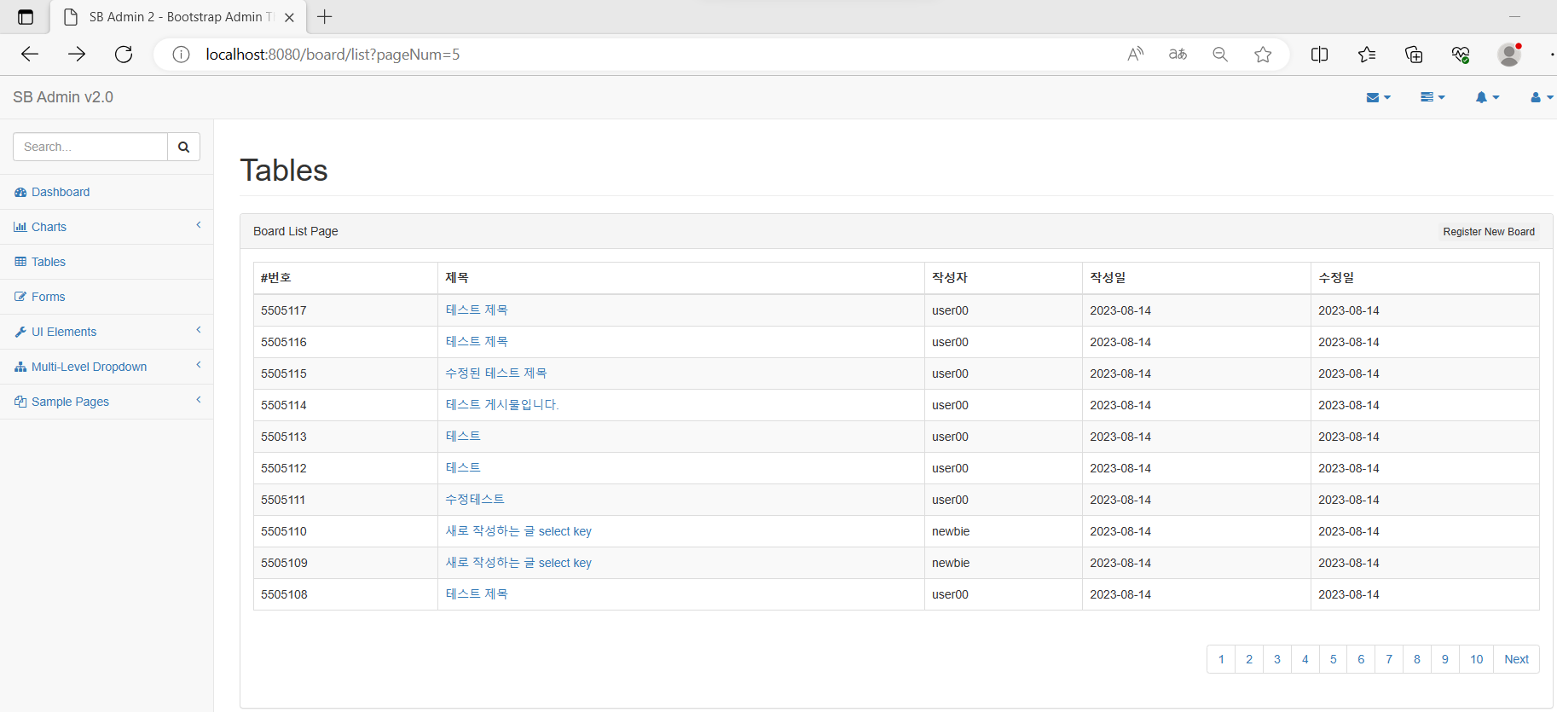Viewport: 1557px width, 712px height.
Task: Go to pagination page 9
Action: pyautogui.click(x=1445, y=659)
